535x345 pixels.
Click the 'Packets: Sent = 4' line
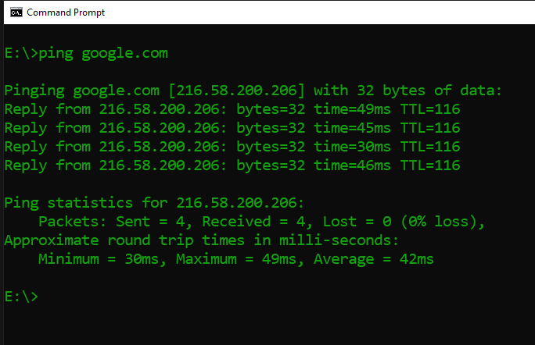pyautogui.click(x=261, y=222)
